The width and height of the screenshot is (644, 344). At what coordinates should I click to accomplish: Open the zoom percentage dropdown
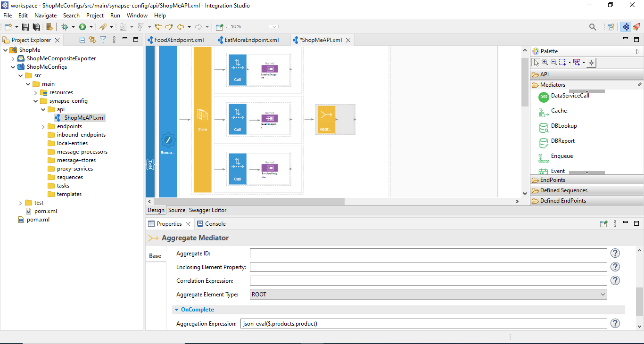pyautogui.click(x=274, y=27)
